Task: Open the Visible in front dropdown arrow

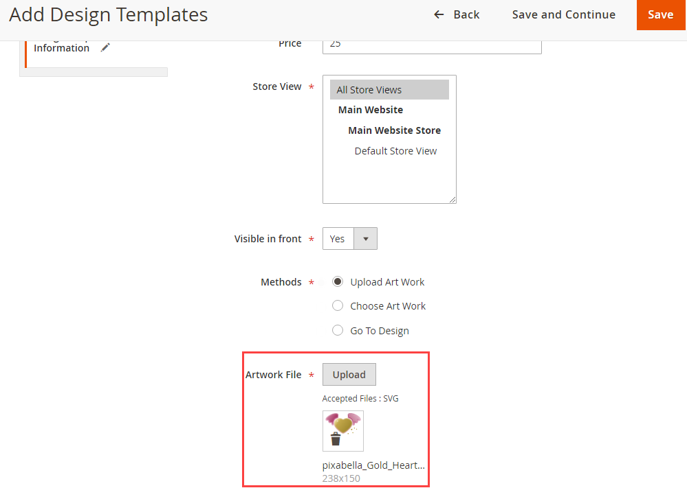Action: [x=365, y=239]
